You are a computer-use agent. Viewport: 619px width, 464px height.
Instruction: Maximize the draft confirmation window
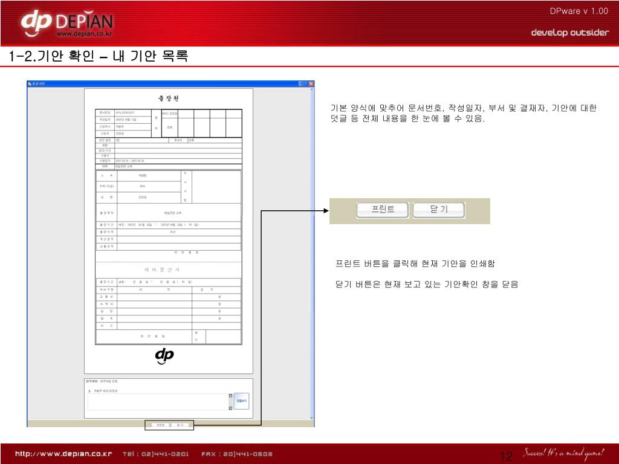[x=306, y=83]
